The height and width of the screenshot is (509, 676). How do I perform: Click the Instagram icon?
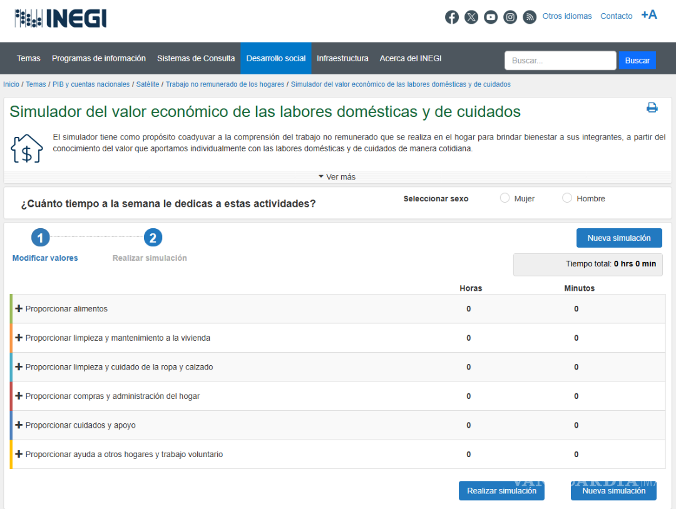pos(510,17)
